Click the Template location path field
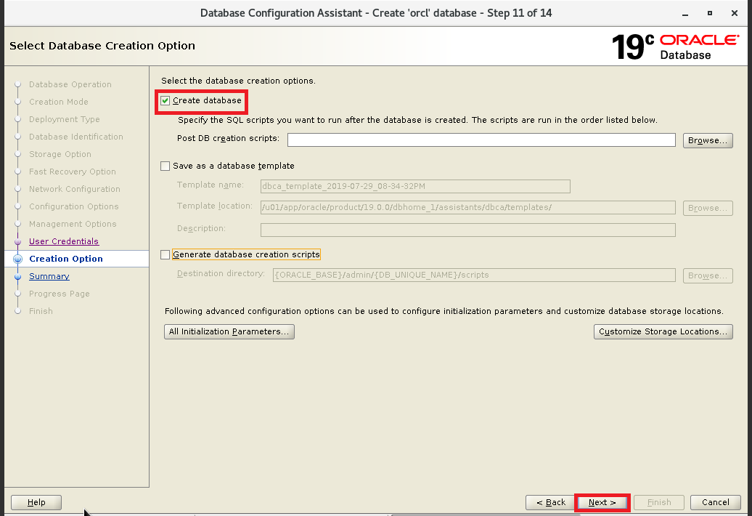This screenshot has height=516, width=752. (467, 207)
